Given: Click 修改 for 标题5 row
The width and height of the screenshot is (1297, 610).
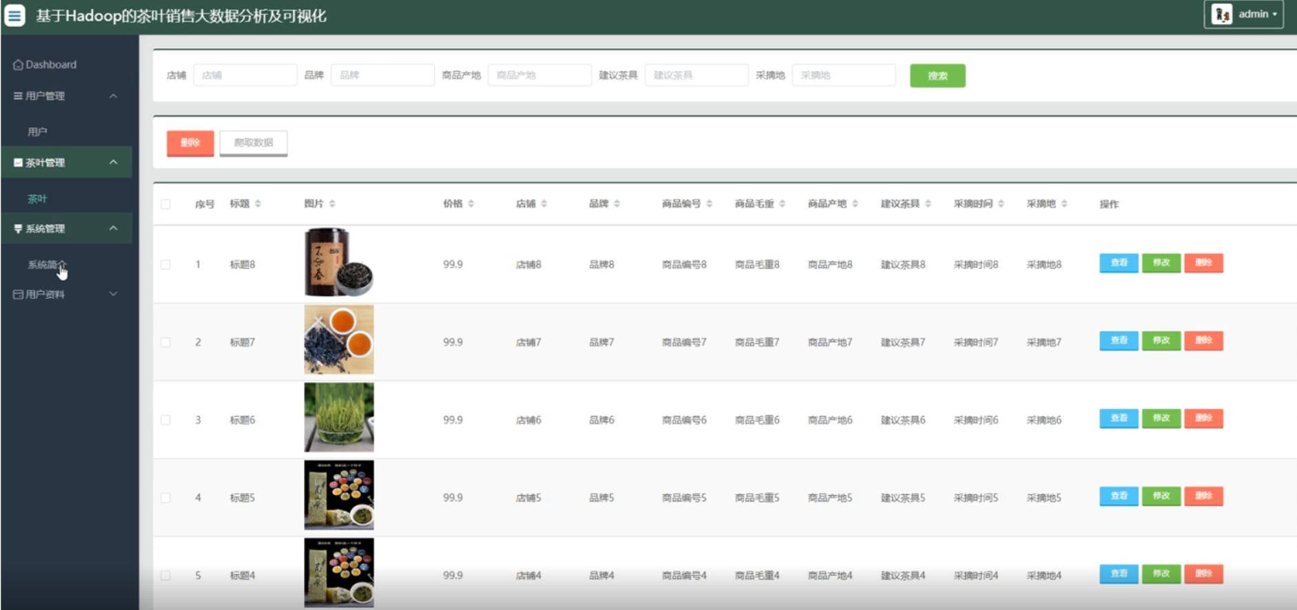Looking at the screenshot, I should (1161, 496).
